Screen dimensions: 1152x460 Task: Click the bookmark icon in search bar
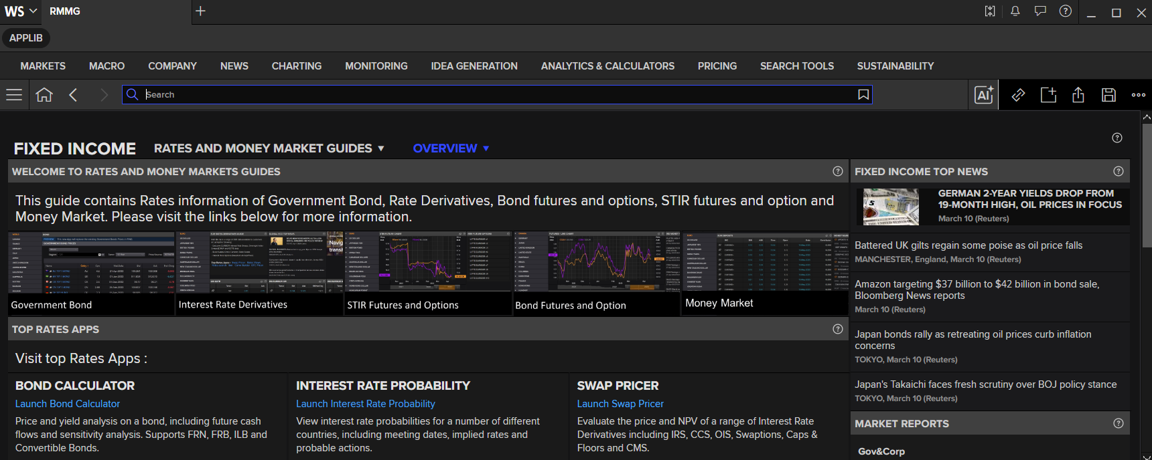click(863, 95)
